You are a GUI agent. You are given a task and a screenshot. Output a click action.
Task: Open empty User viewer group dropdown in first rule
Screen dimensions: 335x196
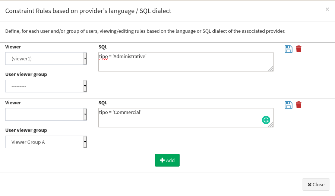(x=46, y=86)
